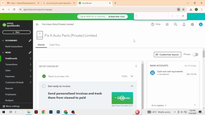Open Chrome three-dot menu
Viewport: 205px width, 115px height.
pyautogui.click(x=202, y=9)
